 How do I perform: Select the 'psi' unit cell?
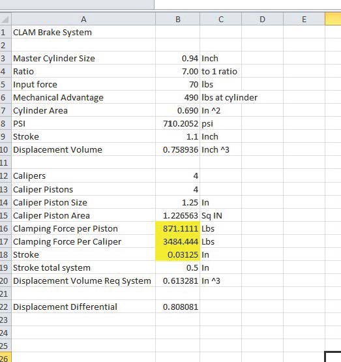click(x=221, y=123)
